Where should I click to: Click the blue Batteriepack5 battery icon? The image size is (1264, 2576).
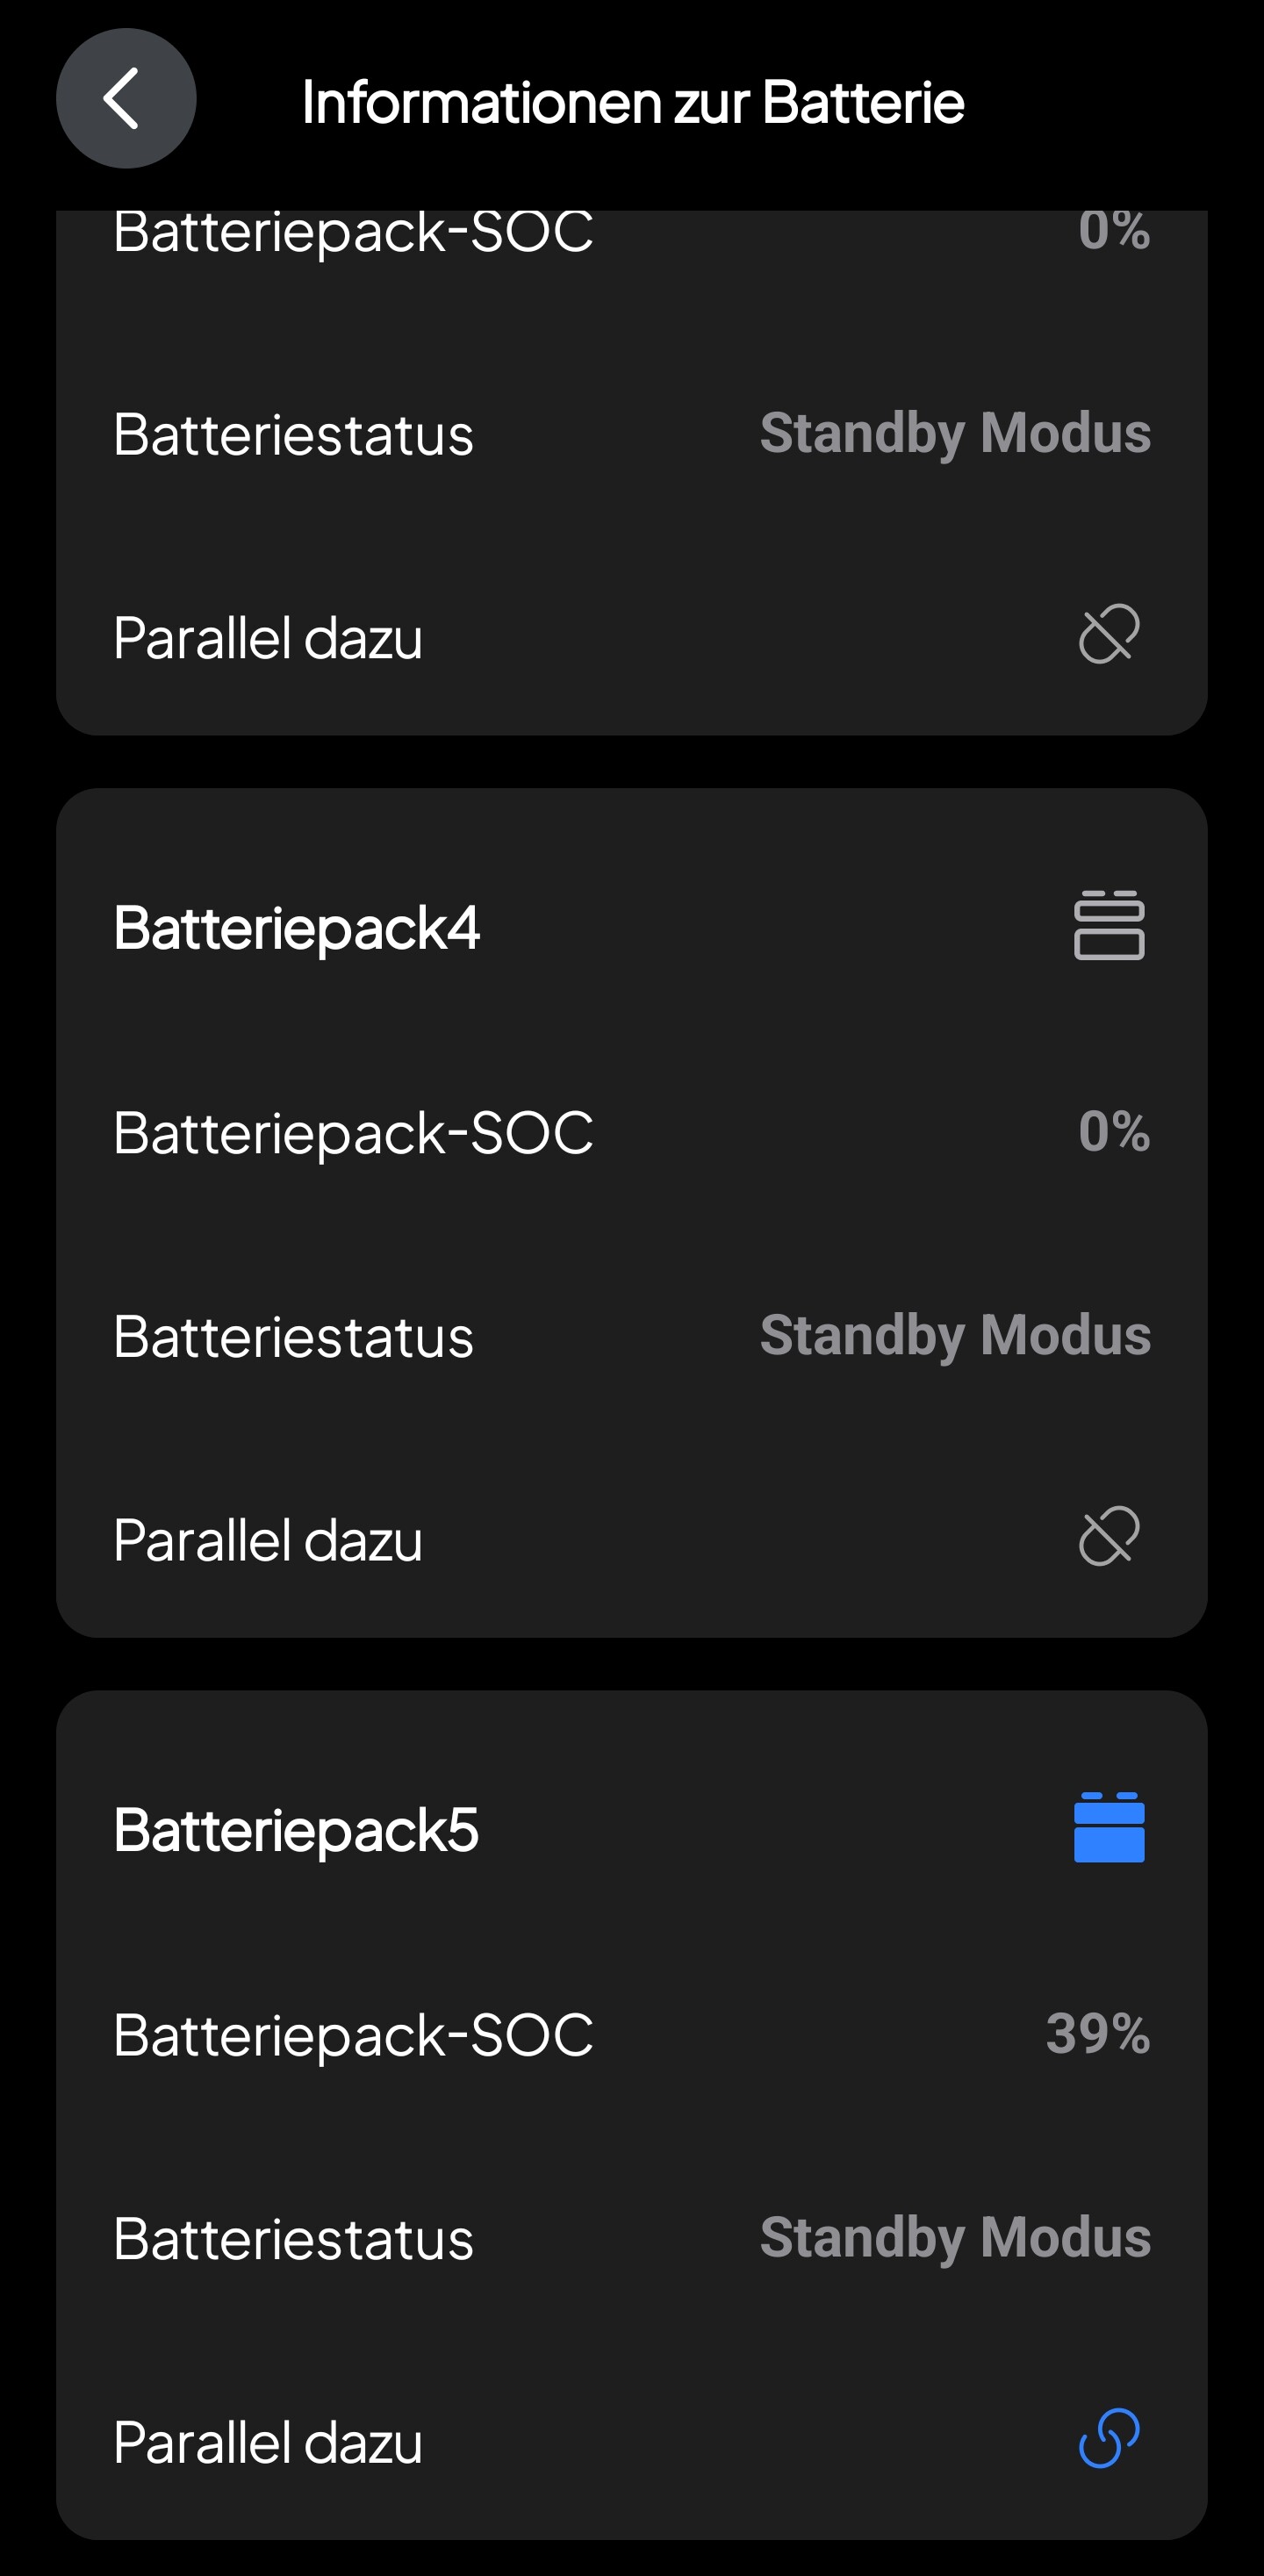[1109, 1828]
